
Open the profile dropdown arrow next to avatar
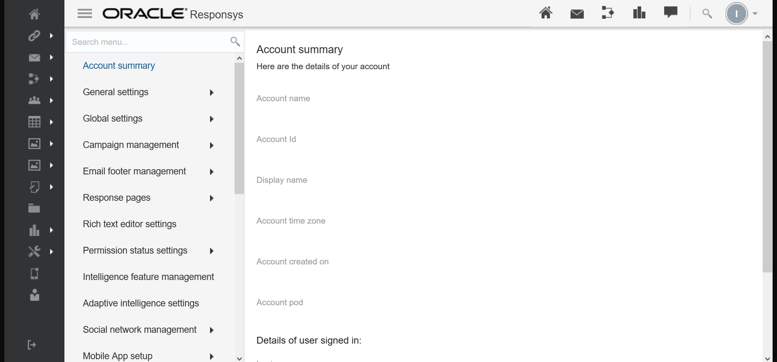click(755, 13)
